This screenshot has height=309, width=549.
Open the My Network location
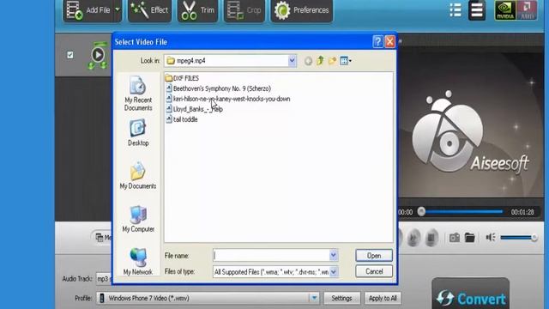pyautogui.click(x=138, y=261)
